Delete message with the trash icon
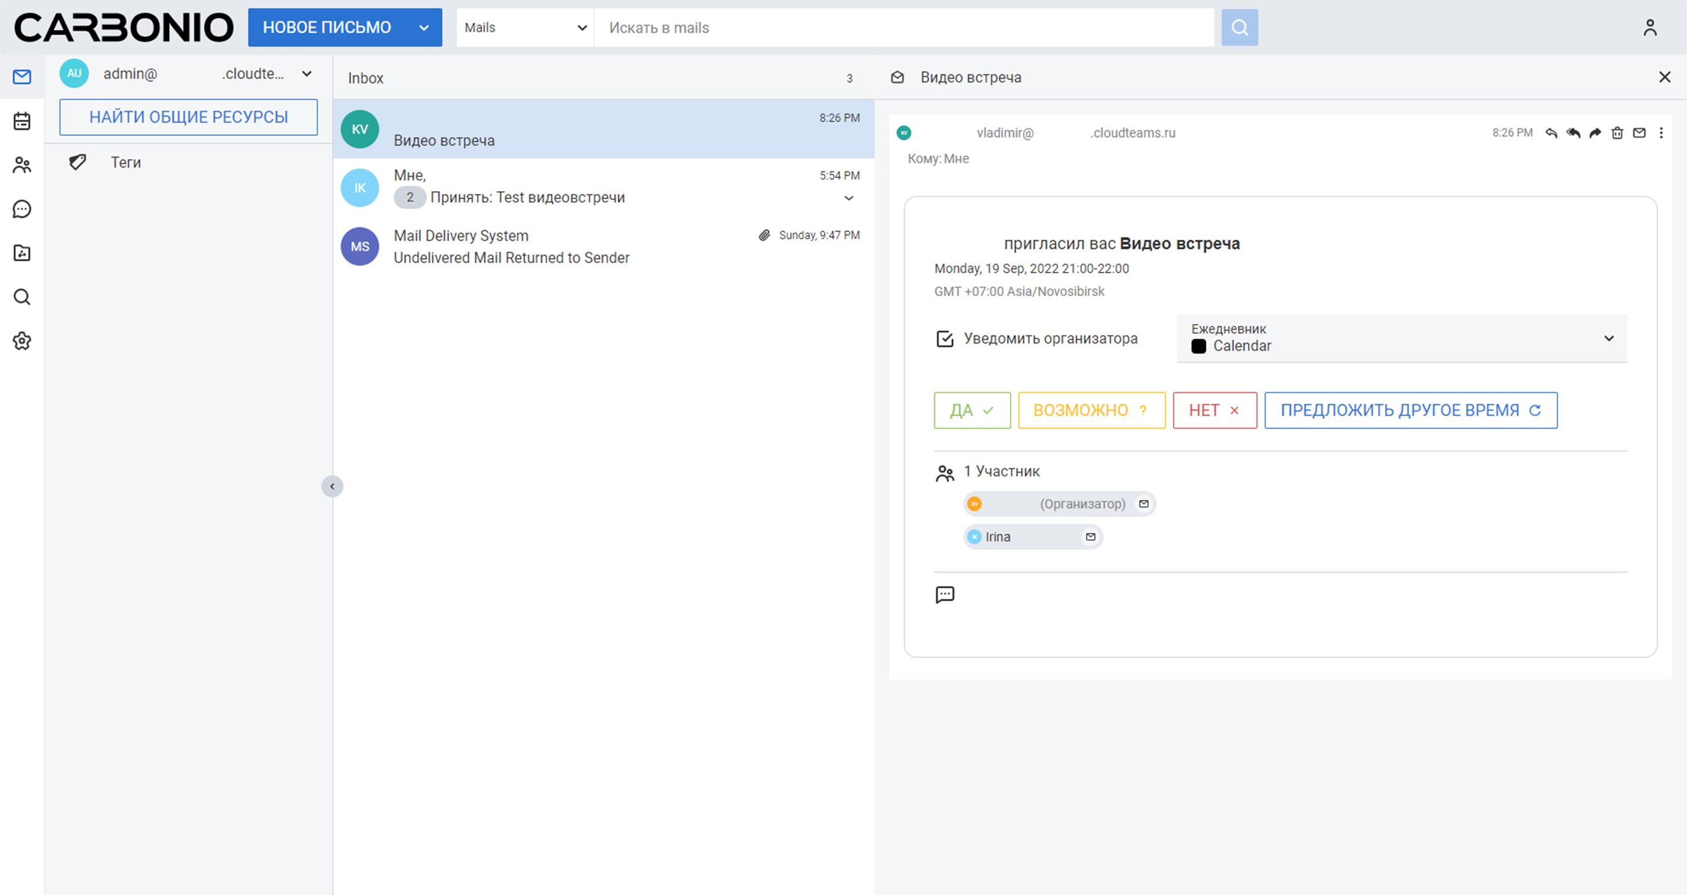Viewport: 1687px width, 895px height. (x=1617, y=133)
